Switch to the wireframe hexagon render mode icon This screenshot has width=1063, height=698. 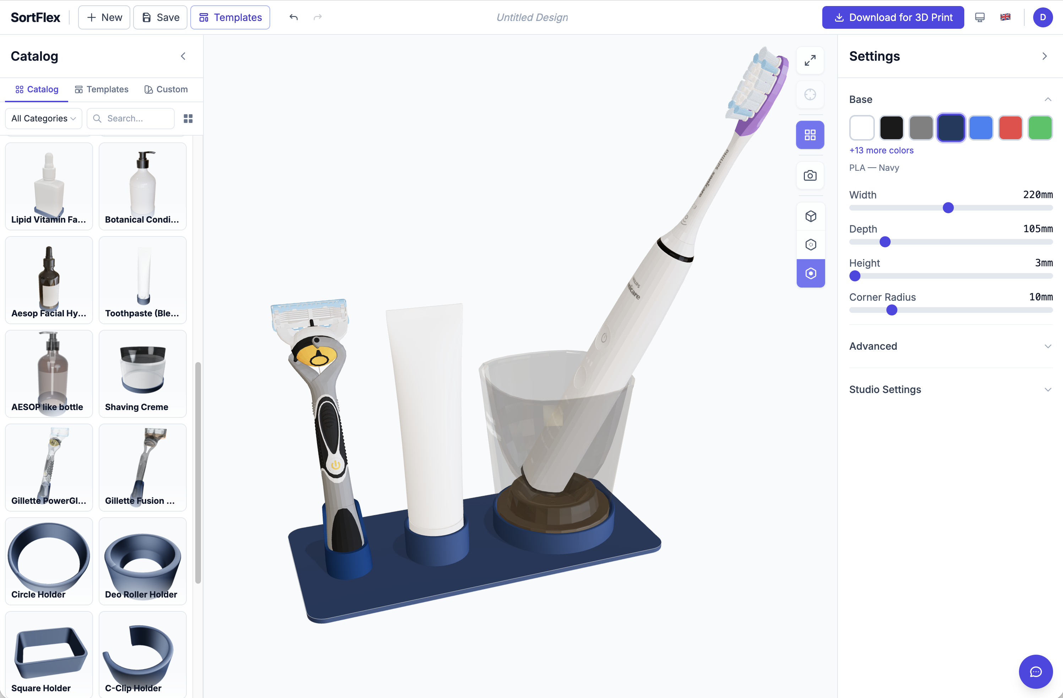tap(810, 244)
